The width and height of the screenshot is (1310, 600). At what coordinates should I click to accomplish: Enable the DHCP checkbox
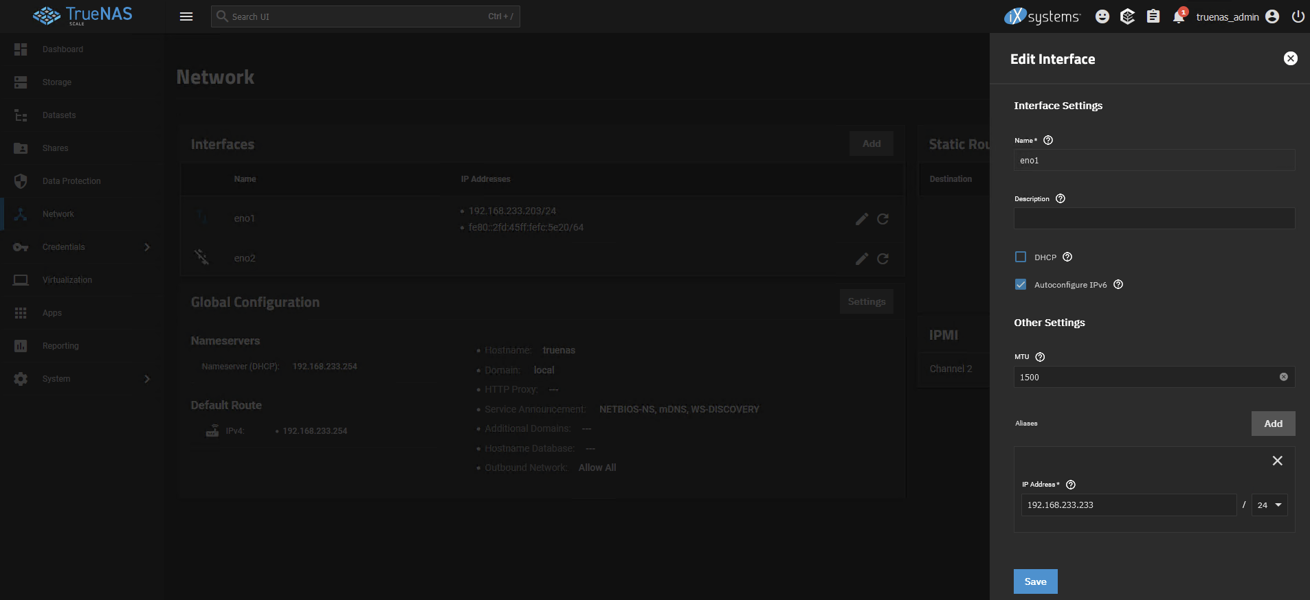click(1021, 257)
